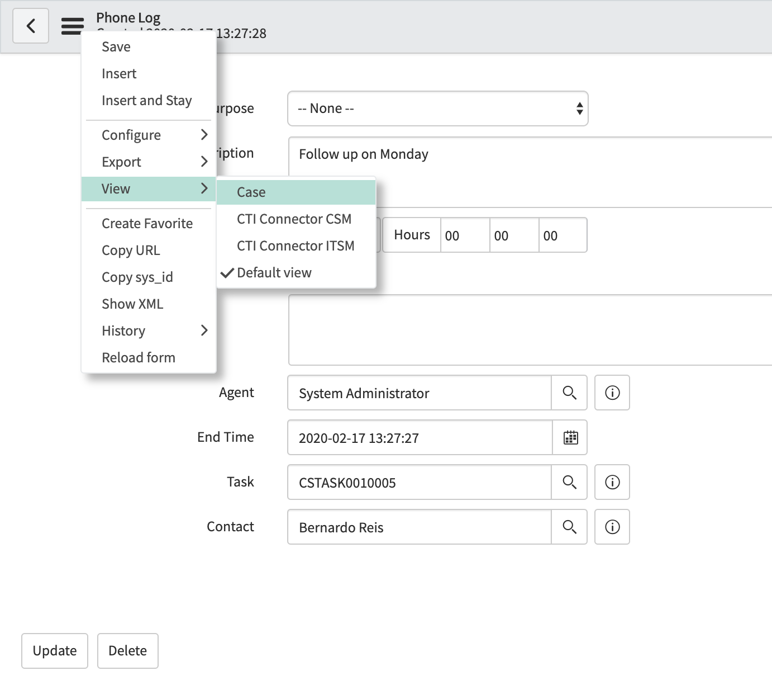The height and width of the screenshot is (699, 772).
Task: Show Task record info preview
Action: pyautogui.click(x=612, y=482)
